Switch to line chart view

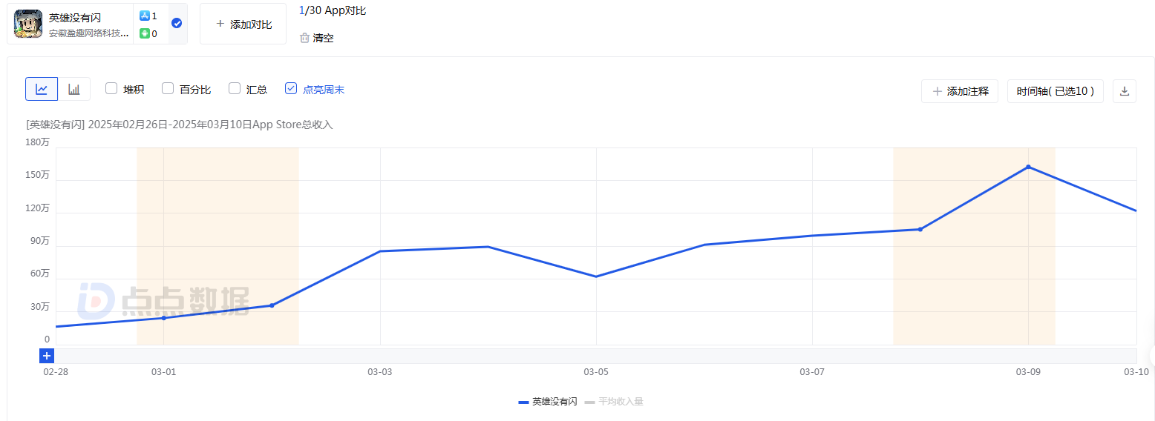click(x=42, y=89)
